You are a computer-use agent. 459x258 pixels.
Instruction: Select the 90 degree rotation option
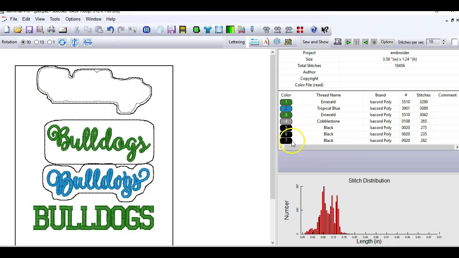pos(23,42)
